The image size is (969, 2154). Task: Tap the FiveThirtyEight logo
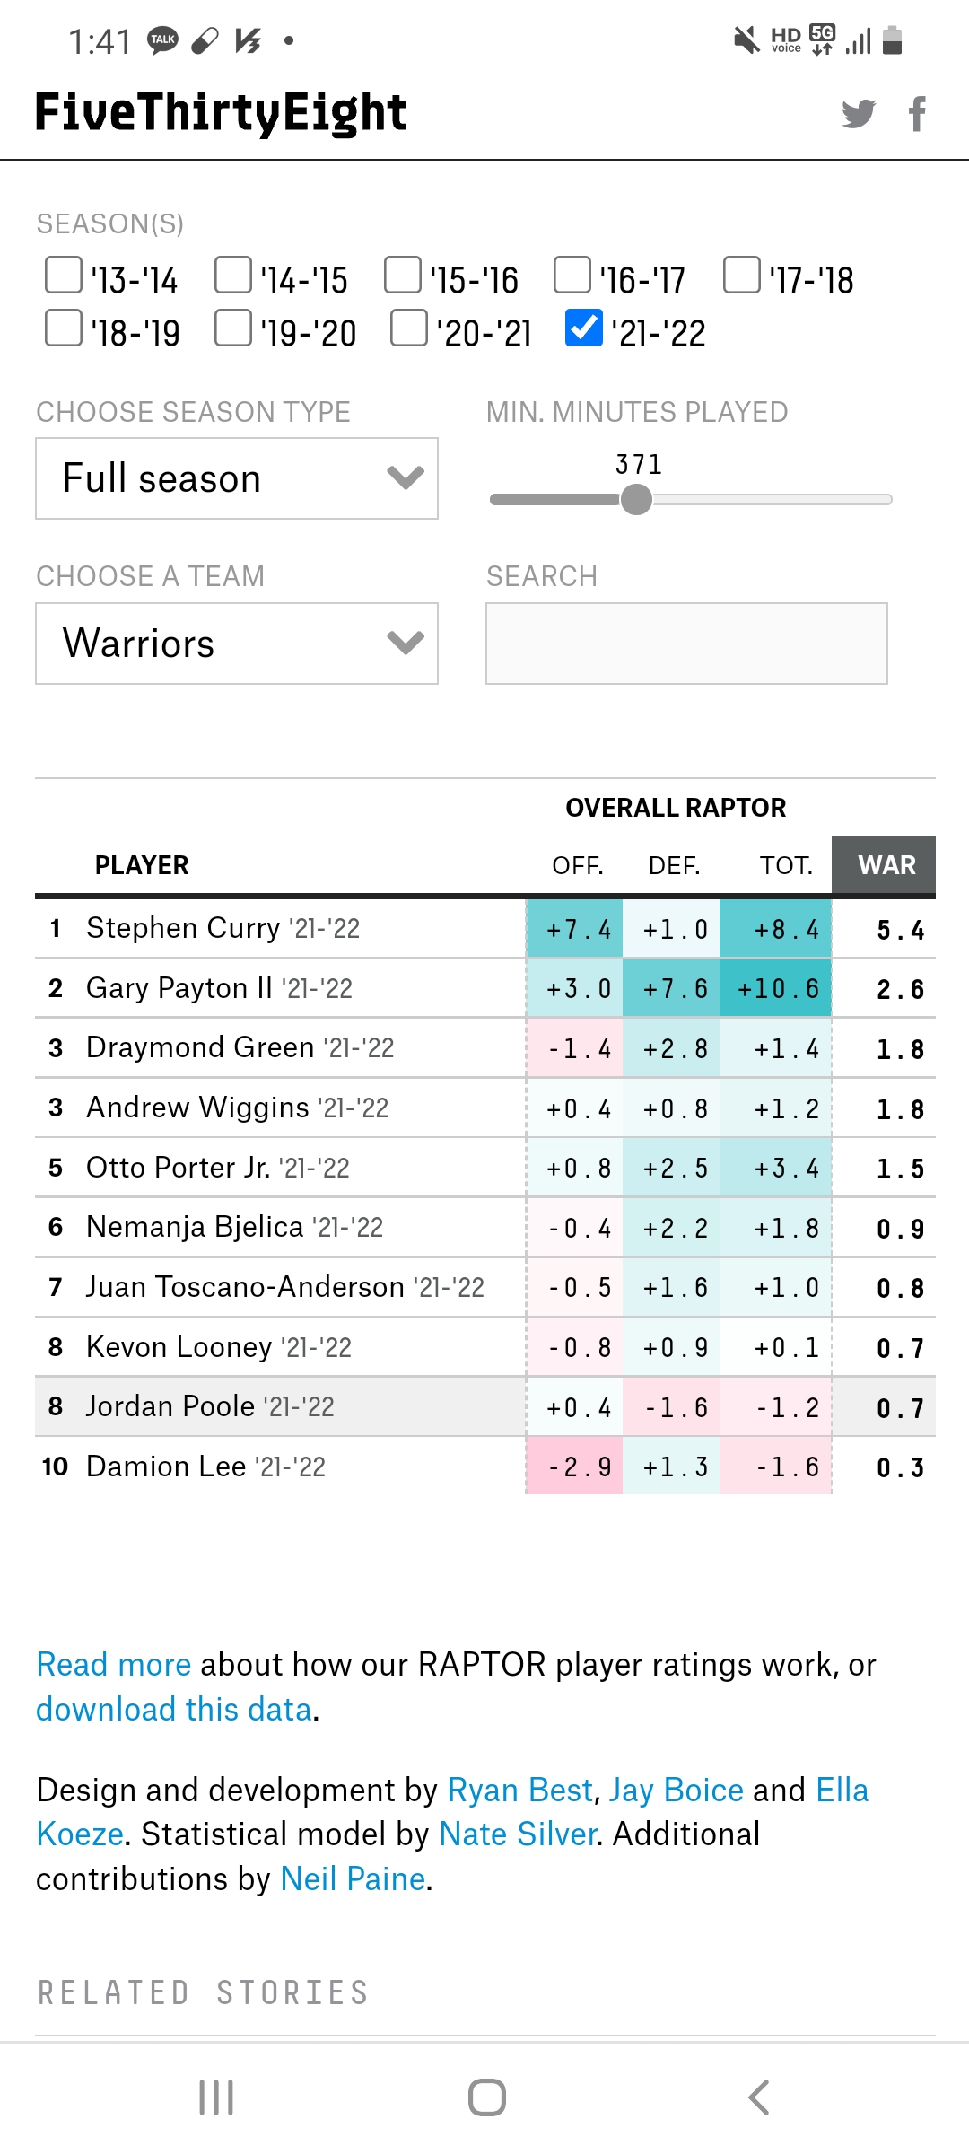[221, 113]
